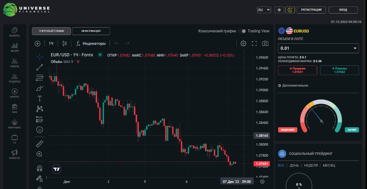Add symbol with compare plus icon

pos(37,43)
